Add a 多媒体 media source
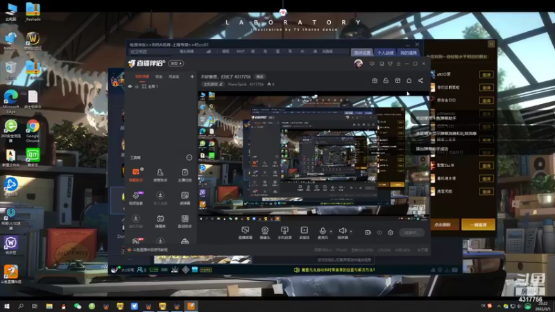 pos(304,233)
